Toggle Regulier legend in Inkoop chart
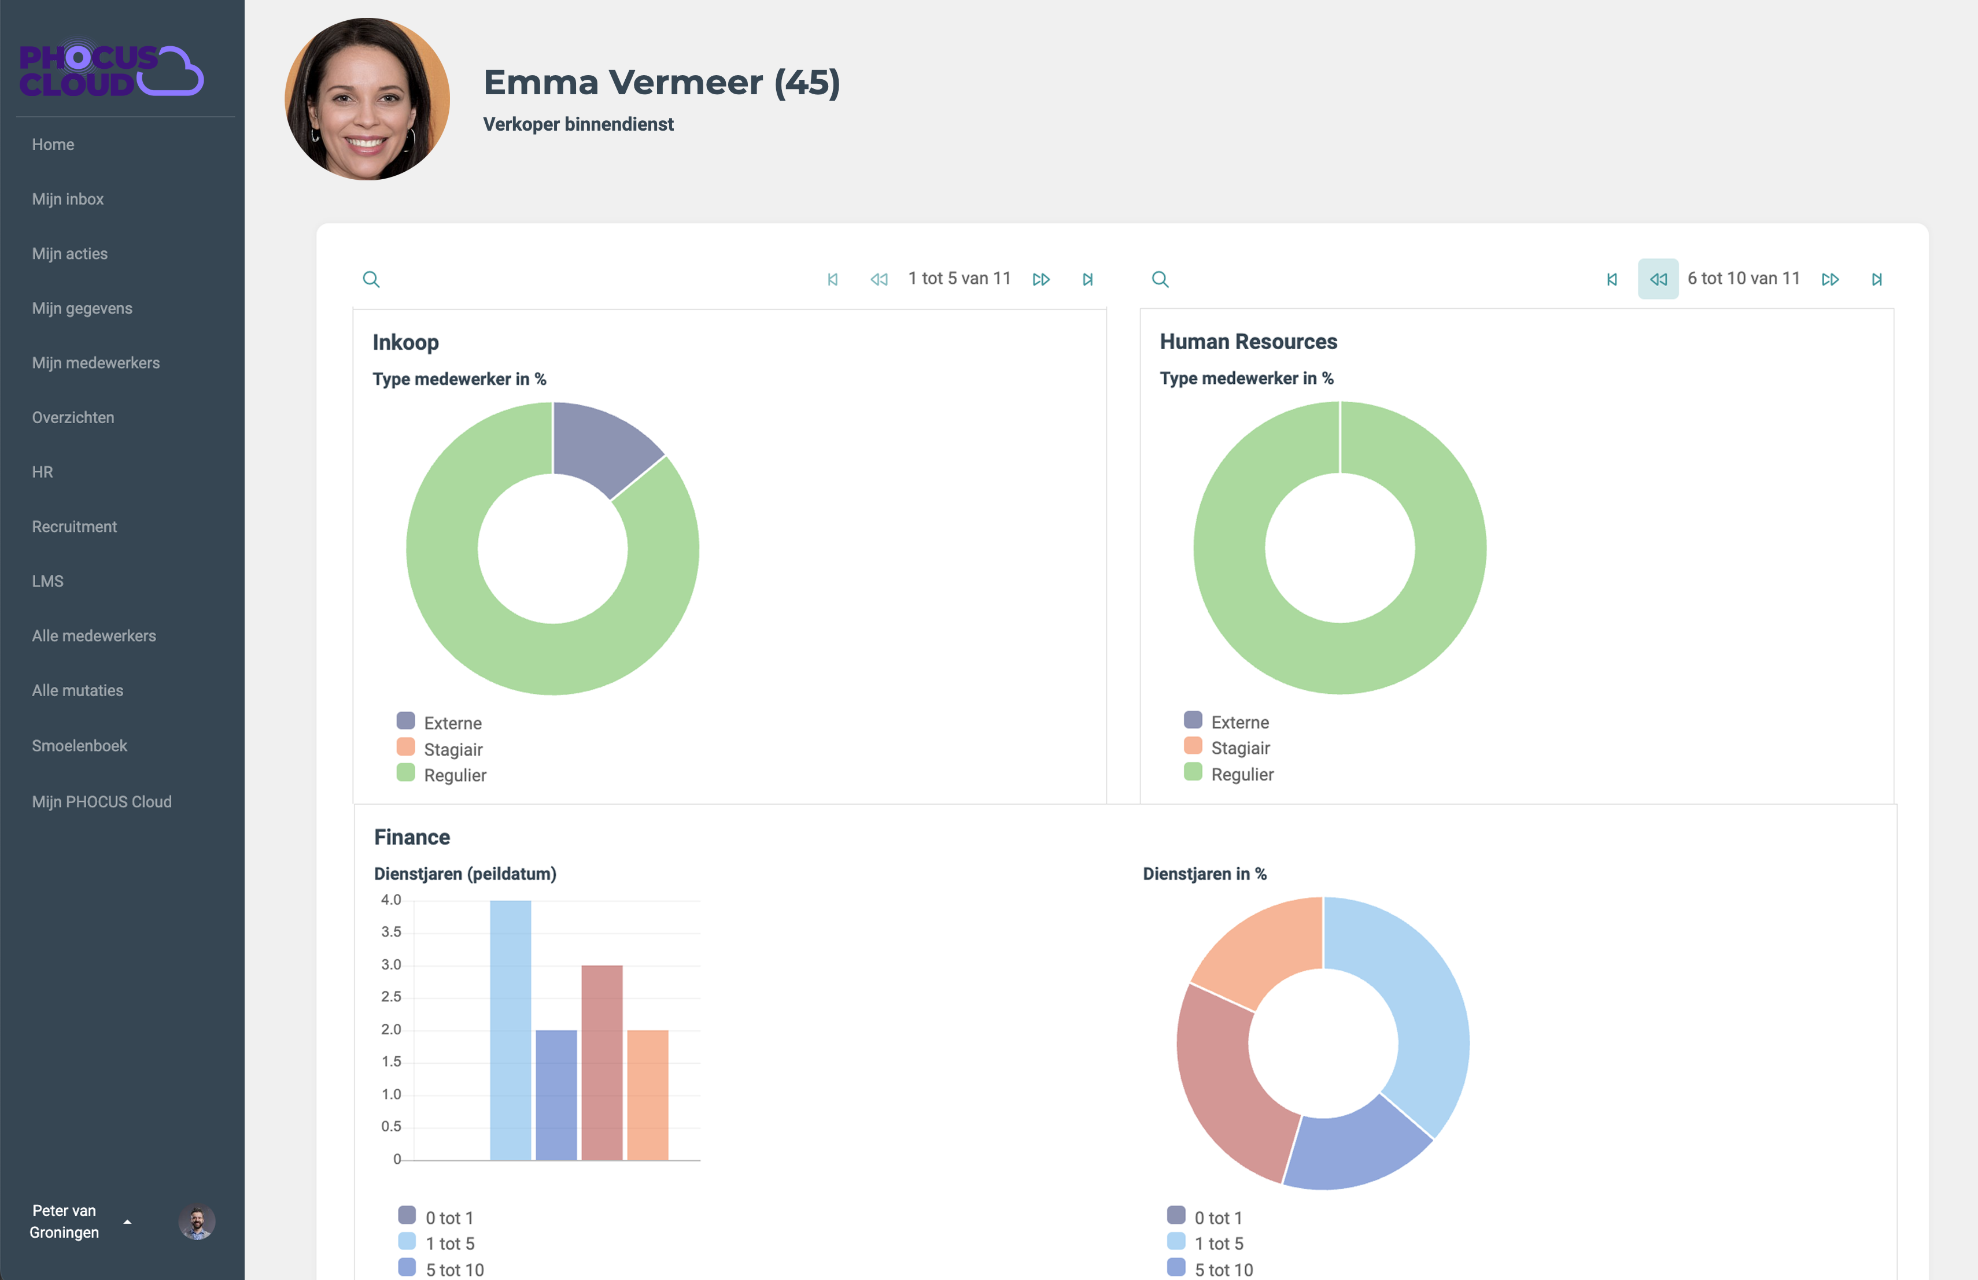This screenshot has height=1280, width=1978. pyautogui.click(x=441, y=775)
